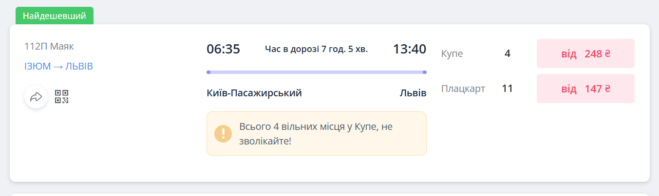Click the arrival time 13:40

(x=410, y=49)
